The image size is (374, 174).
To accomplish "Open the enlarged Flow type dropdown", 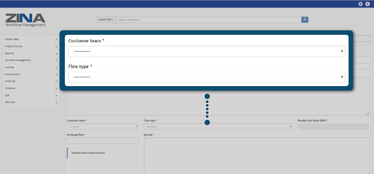I will click(x=206, y=77).
